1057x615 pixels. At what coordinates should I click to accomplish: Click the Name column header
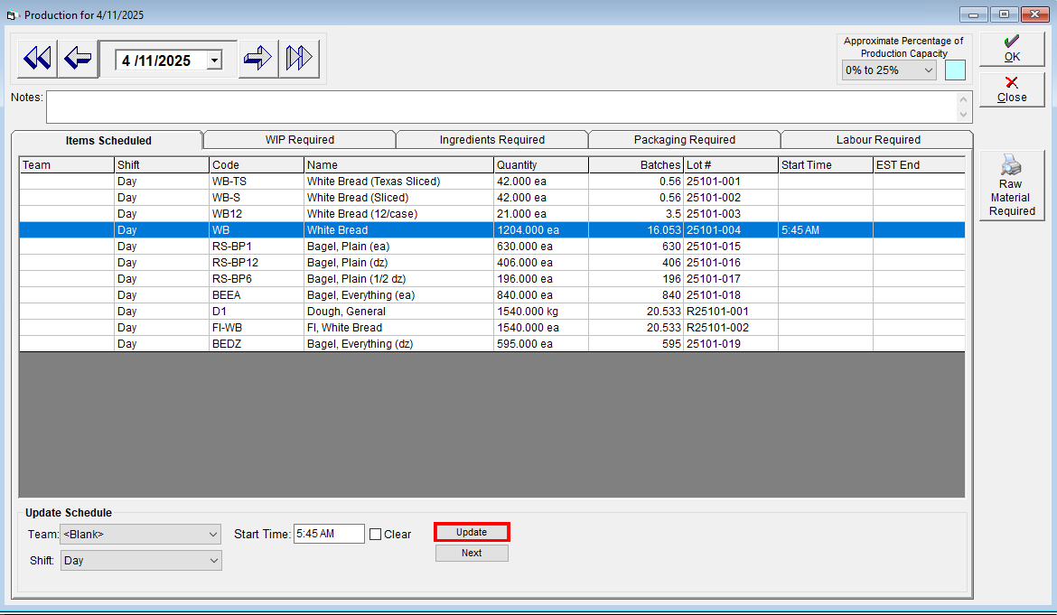(x=398, y=165)
